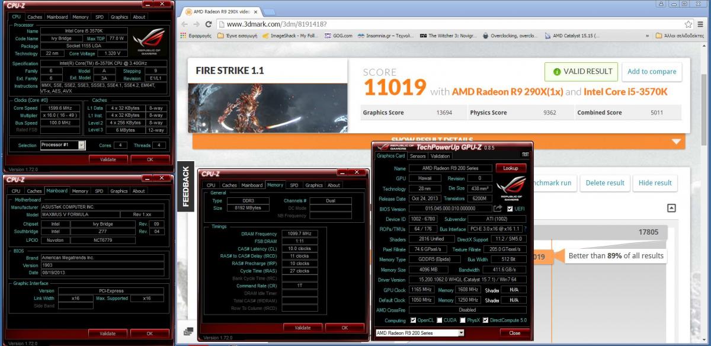Viewport: 711px width, 346px height.
Task: Click the bus interface question mark icon
Action: pos(525,229)
